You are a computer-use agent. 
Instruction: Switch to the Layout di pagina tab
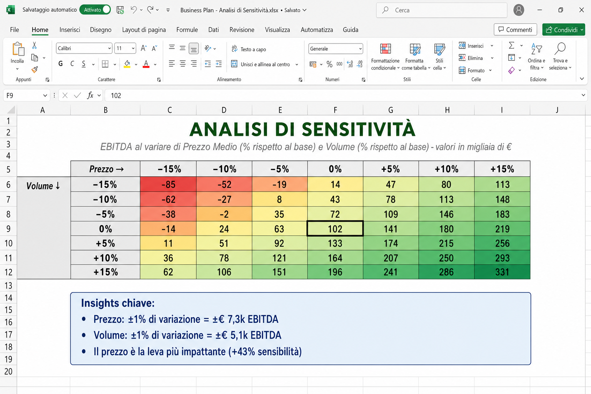[x=144, y=30]
